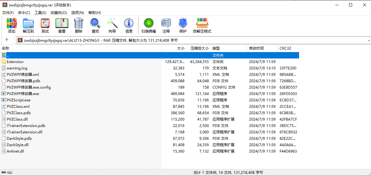Click the 删除 (Delete) trash can icon
The width and height of the screenshot is (371, 176).
coord(79,23)
